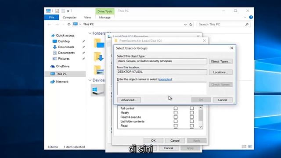This screenshot has width=281, height=158.
Task: Open Customize Quick Access Toolbar dropdown
Action: (x=68, y=11)
